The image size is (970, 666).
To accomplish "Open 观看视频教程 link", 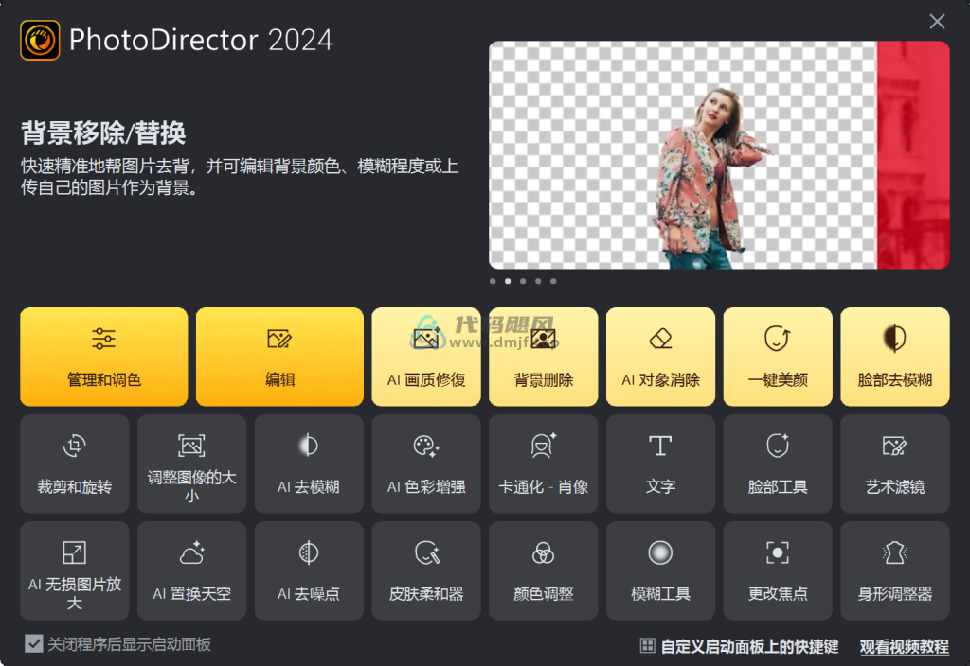I will [x=904, y=646].
